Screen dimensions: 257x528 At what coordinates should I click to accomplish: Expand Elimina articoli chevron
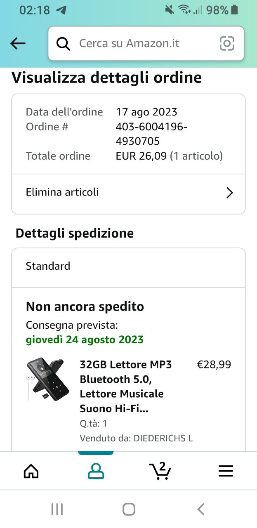(x=230, y=193)
